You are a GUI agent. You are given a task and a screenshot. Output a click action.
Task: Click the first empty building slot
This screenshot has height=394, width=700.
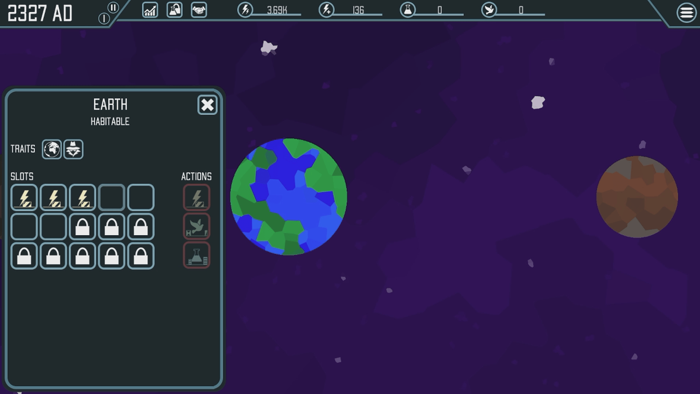coord(112,198)
